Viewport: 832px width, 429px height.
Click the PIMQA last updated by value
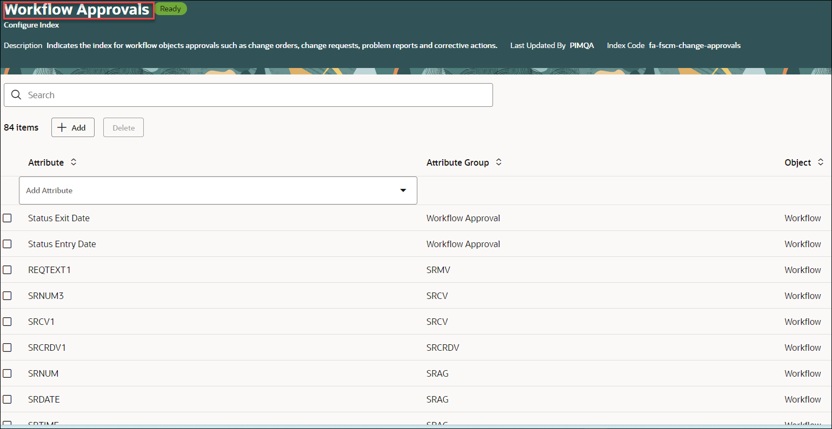582,45
